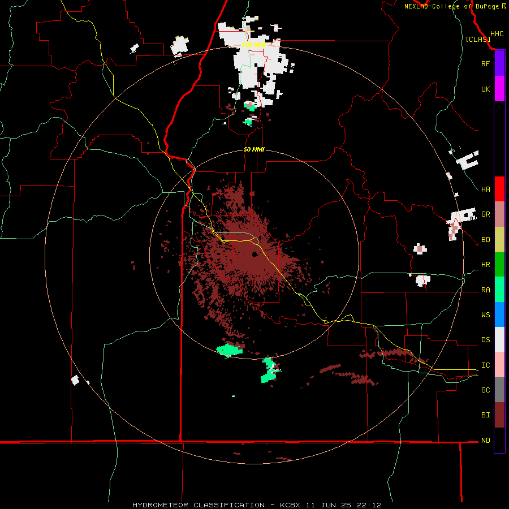Image resolution: width=509 pixels, height=509 pixels.
Task: Select the IC pink legend swatch
Action: [499, 365]
